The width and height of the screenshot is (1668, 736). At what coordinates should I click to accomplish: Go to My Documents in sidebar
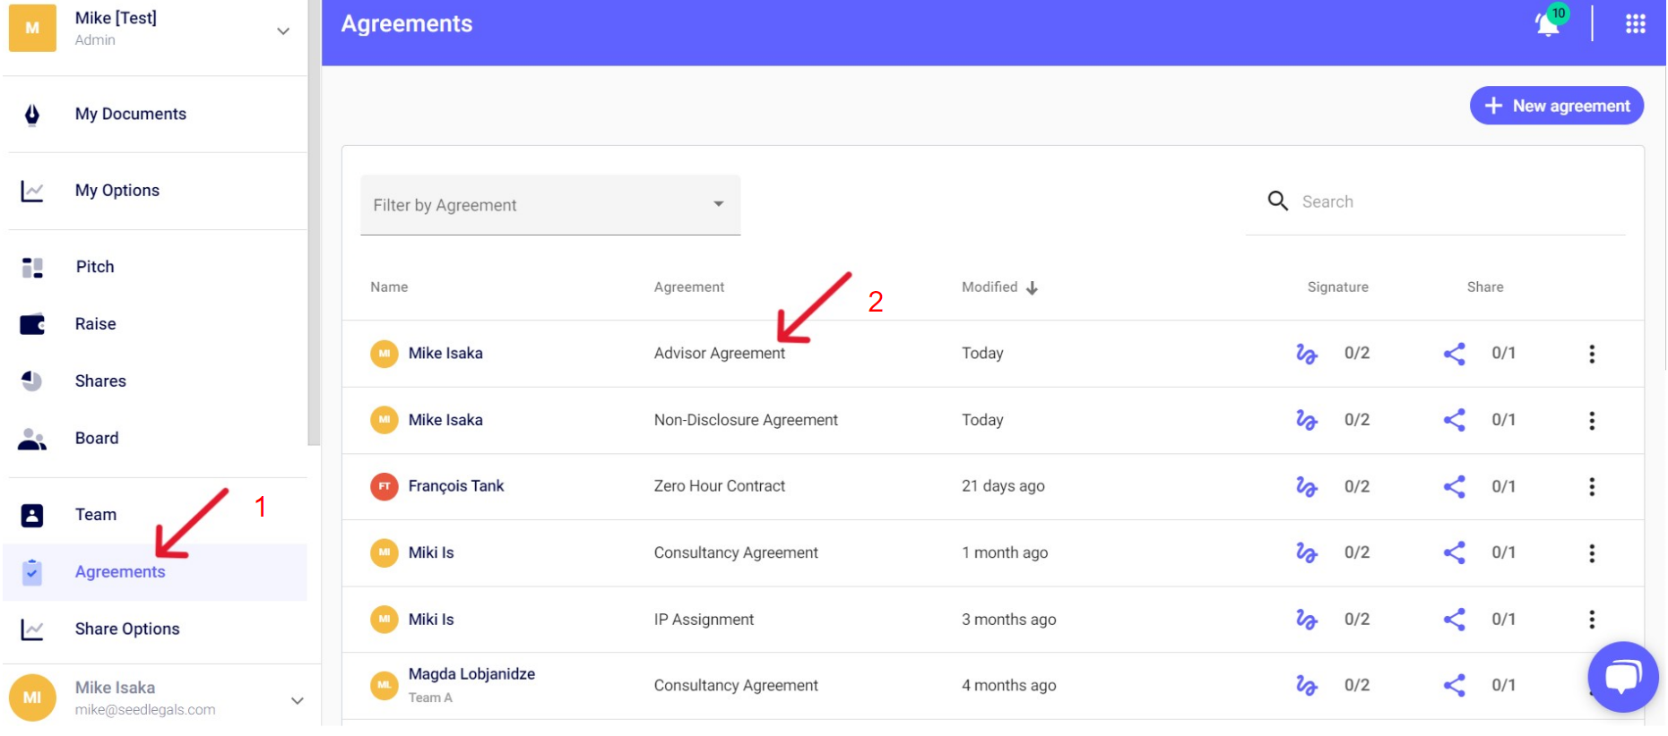coord(131,115)
